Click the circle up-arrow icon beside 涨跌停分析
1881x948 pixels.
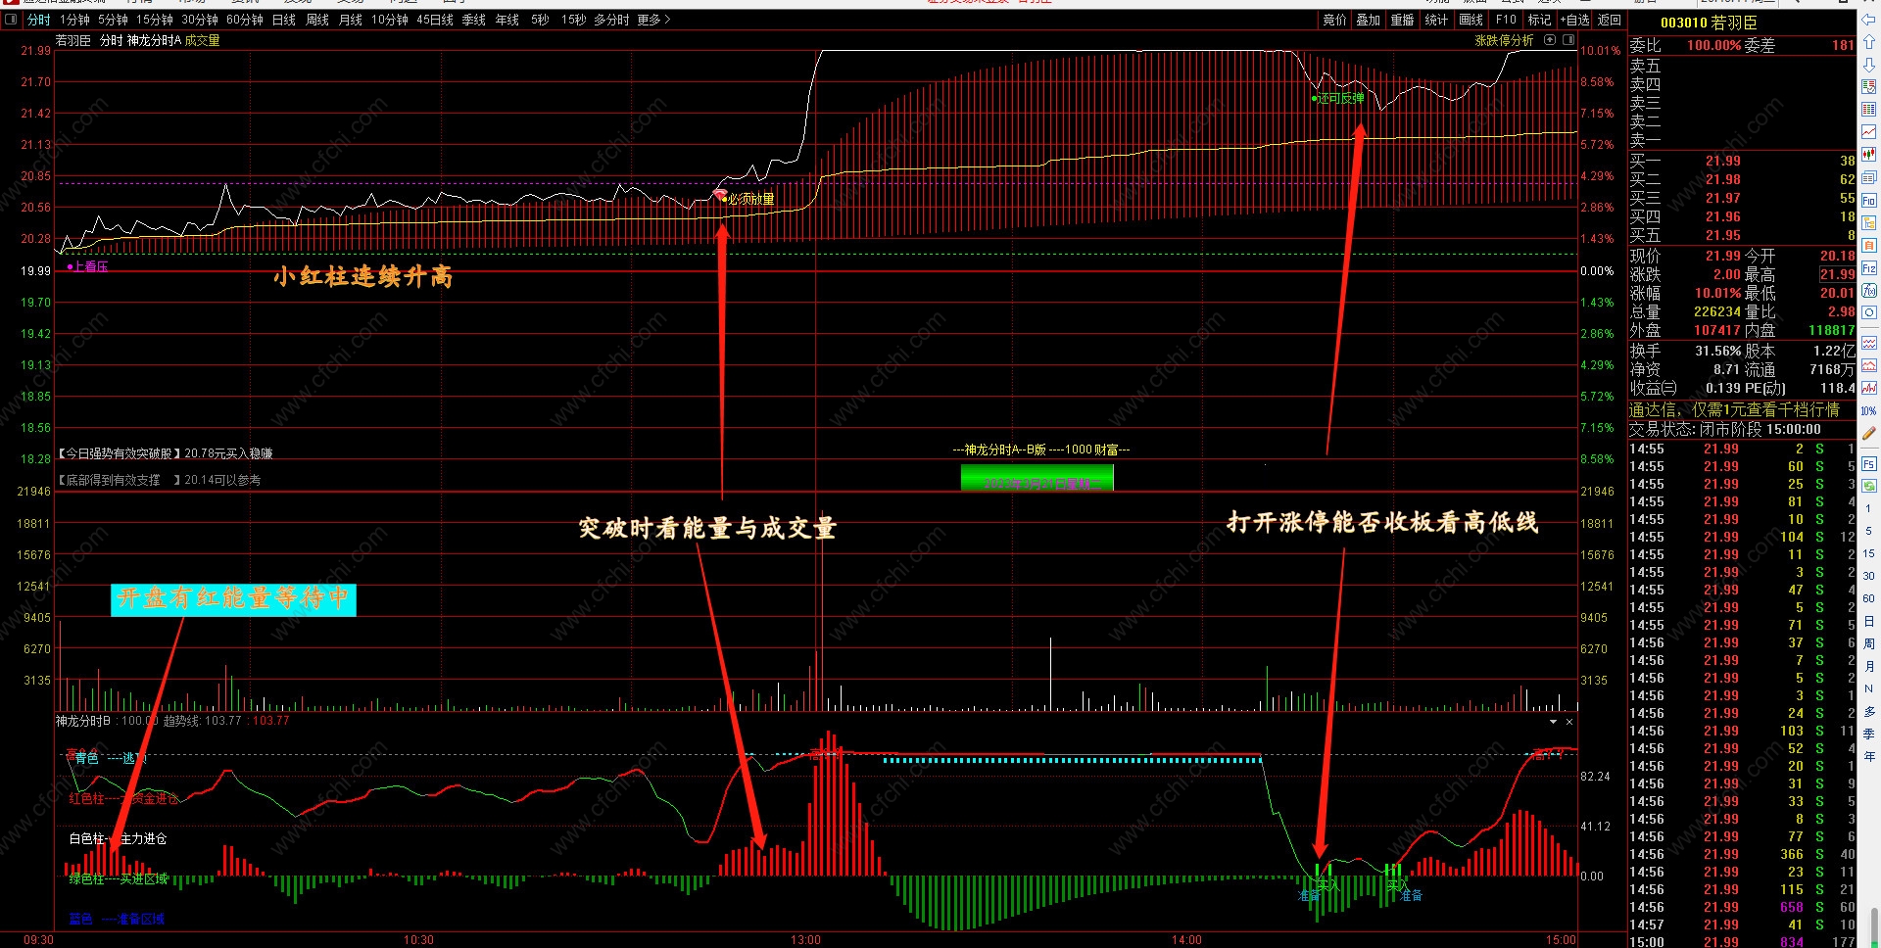tap(1550, 40)
